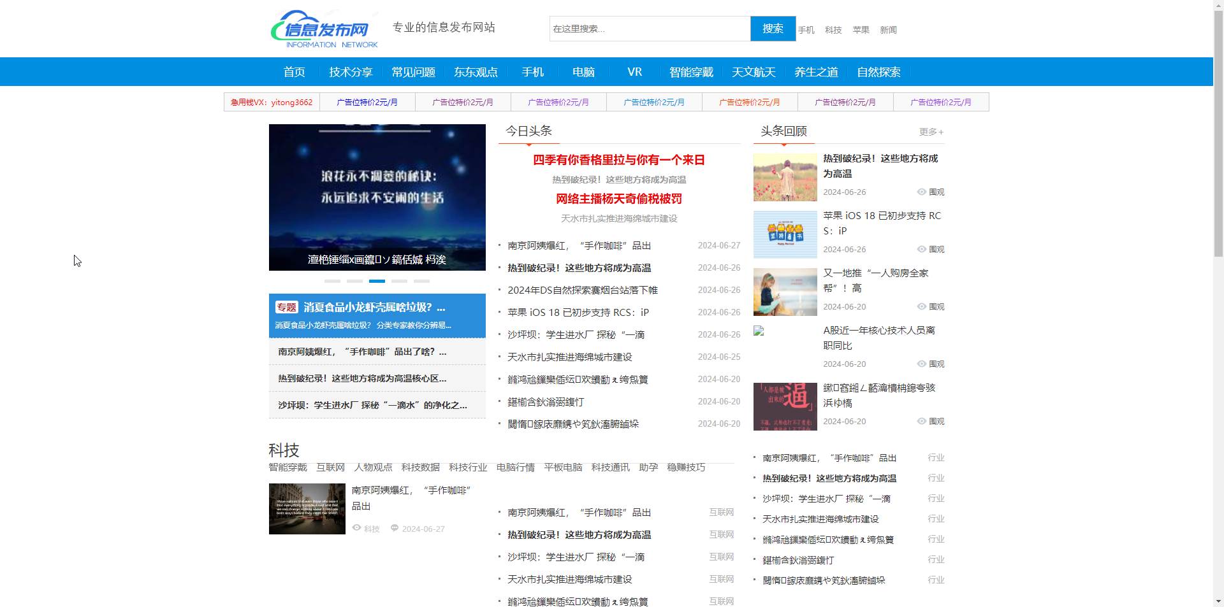The width and height of the screenshot is (1224, 607).
Task: Click 围观 eye icon for 苹果 iOS 18 article
Action: click(921, 249)
